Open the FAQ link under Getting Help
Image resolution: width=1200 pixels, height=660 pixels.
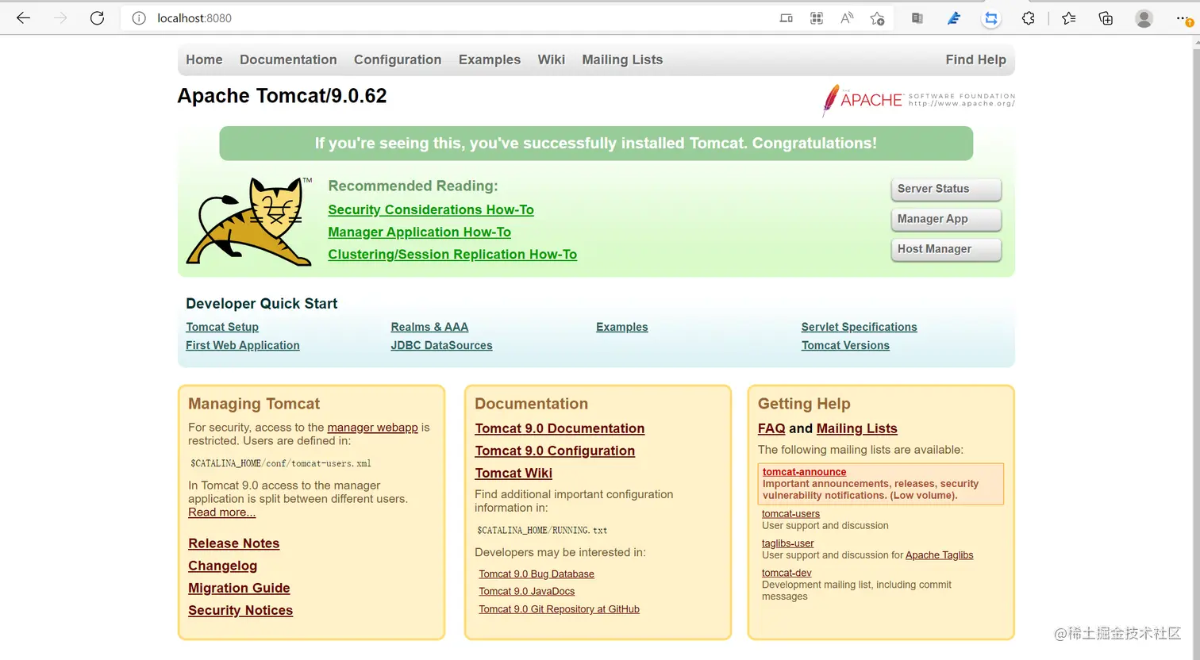[x=771, y=428]
